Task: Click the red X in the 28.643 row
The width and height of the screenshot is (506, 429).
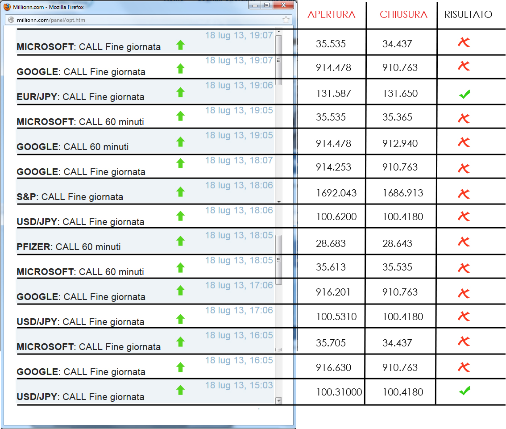Action: [464, 242]
